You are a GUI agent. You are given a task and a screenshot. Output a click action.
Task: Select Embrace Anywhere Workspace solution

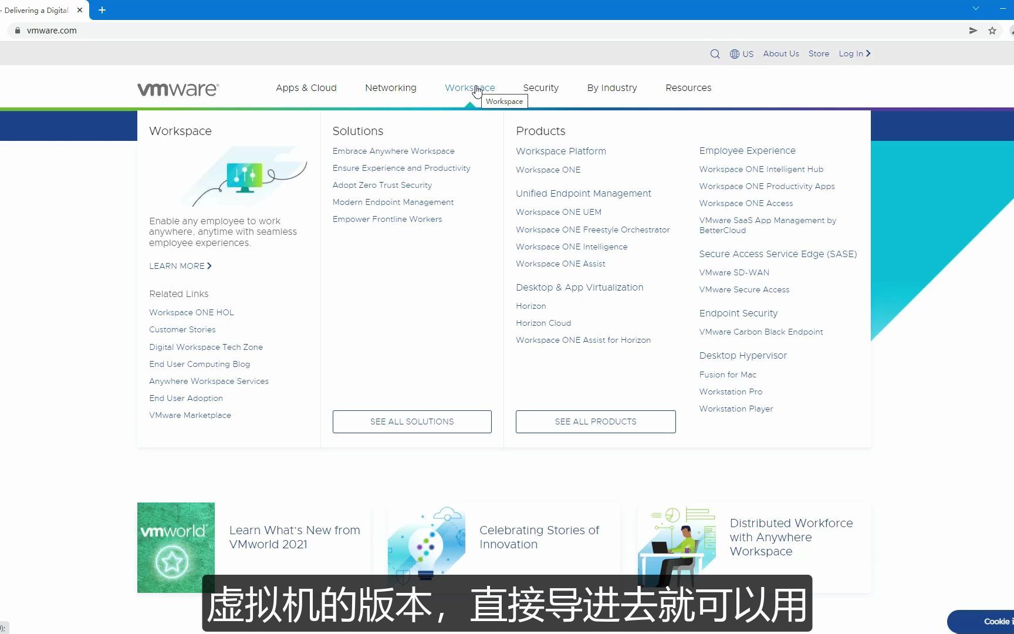(x=394, y=151)
